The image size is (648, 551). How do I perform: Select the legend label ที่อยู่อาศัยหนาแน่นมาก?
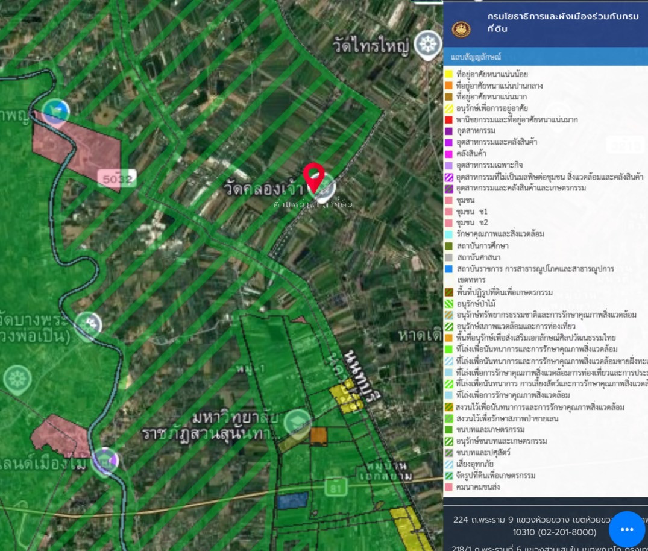491,96
